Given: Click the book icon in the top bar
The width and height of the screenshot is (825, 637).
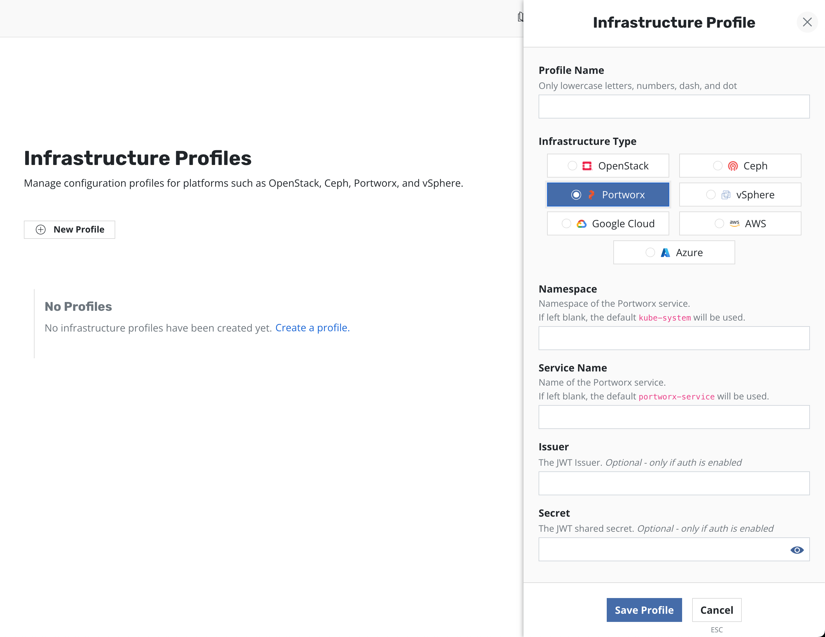Looking at the screenshot, I should tap(521, 17).
